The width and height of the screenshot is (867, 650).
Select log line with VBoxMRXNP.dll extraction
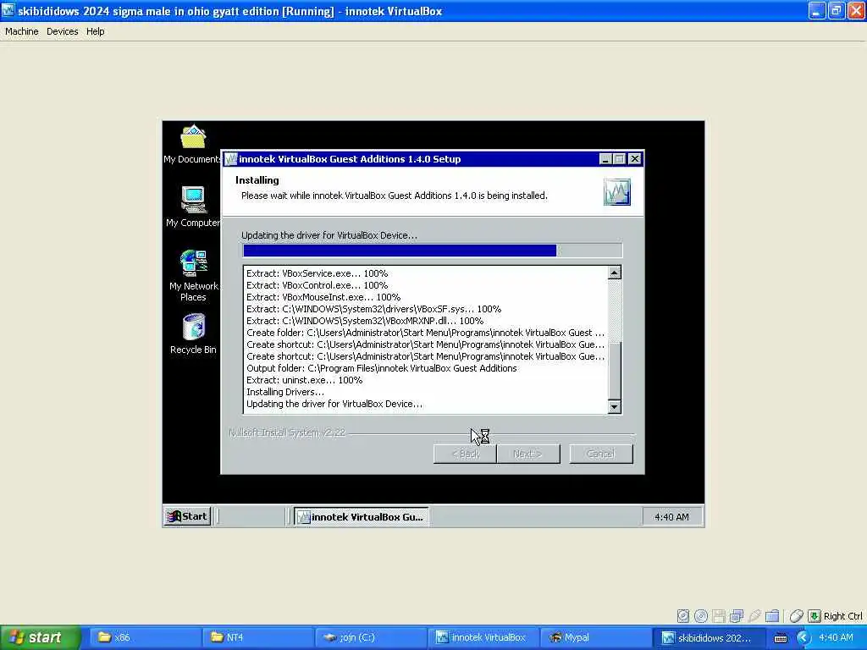(365, 321)
